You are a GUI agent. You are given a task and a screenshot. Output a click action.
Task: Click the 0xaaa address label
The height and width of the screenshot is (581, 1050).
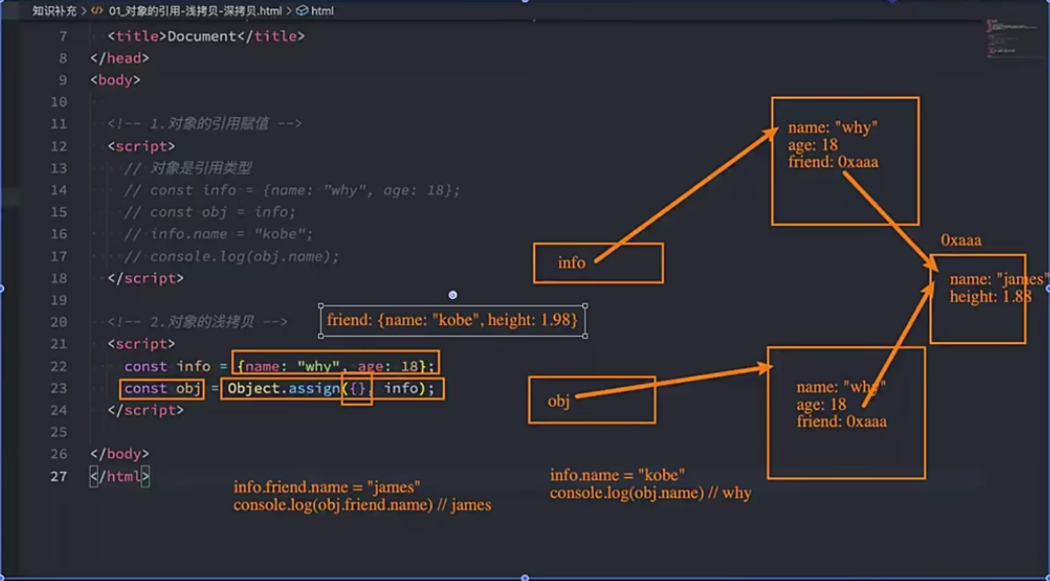961,240
